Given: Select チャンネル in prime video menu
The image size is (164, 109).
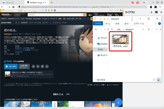Looking at the screenshot, I should click(38, 23).
